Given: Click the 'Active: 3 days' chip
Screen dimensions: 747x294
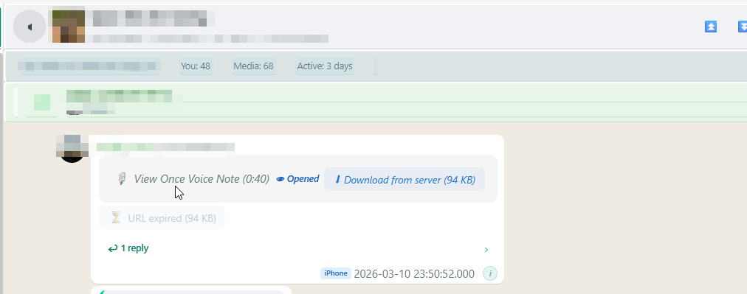Looking at the screenshot, I should pyautogui.click(x=325, y=66).
